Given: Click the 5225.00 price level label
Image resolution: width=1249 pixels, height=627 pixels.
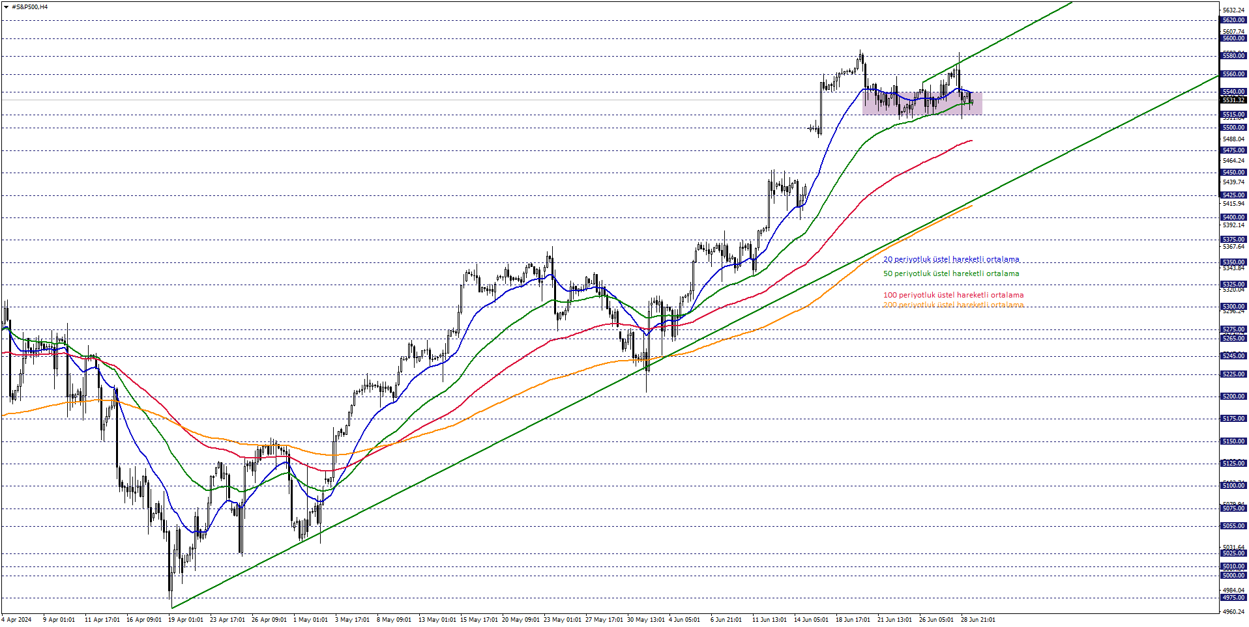Looking at the screenshot, I should pyautogui.click(x=1233, y=374).
